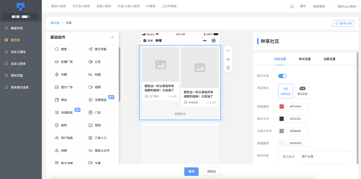Add the 版权 copyright component

point(65,125)
